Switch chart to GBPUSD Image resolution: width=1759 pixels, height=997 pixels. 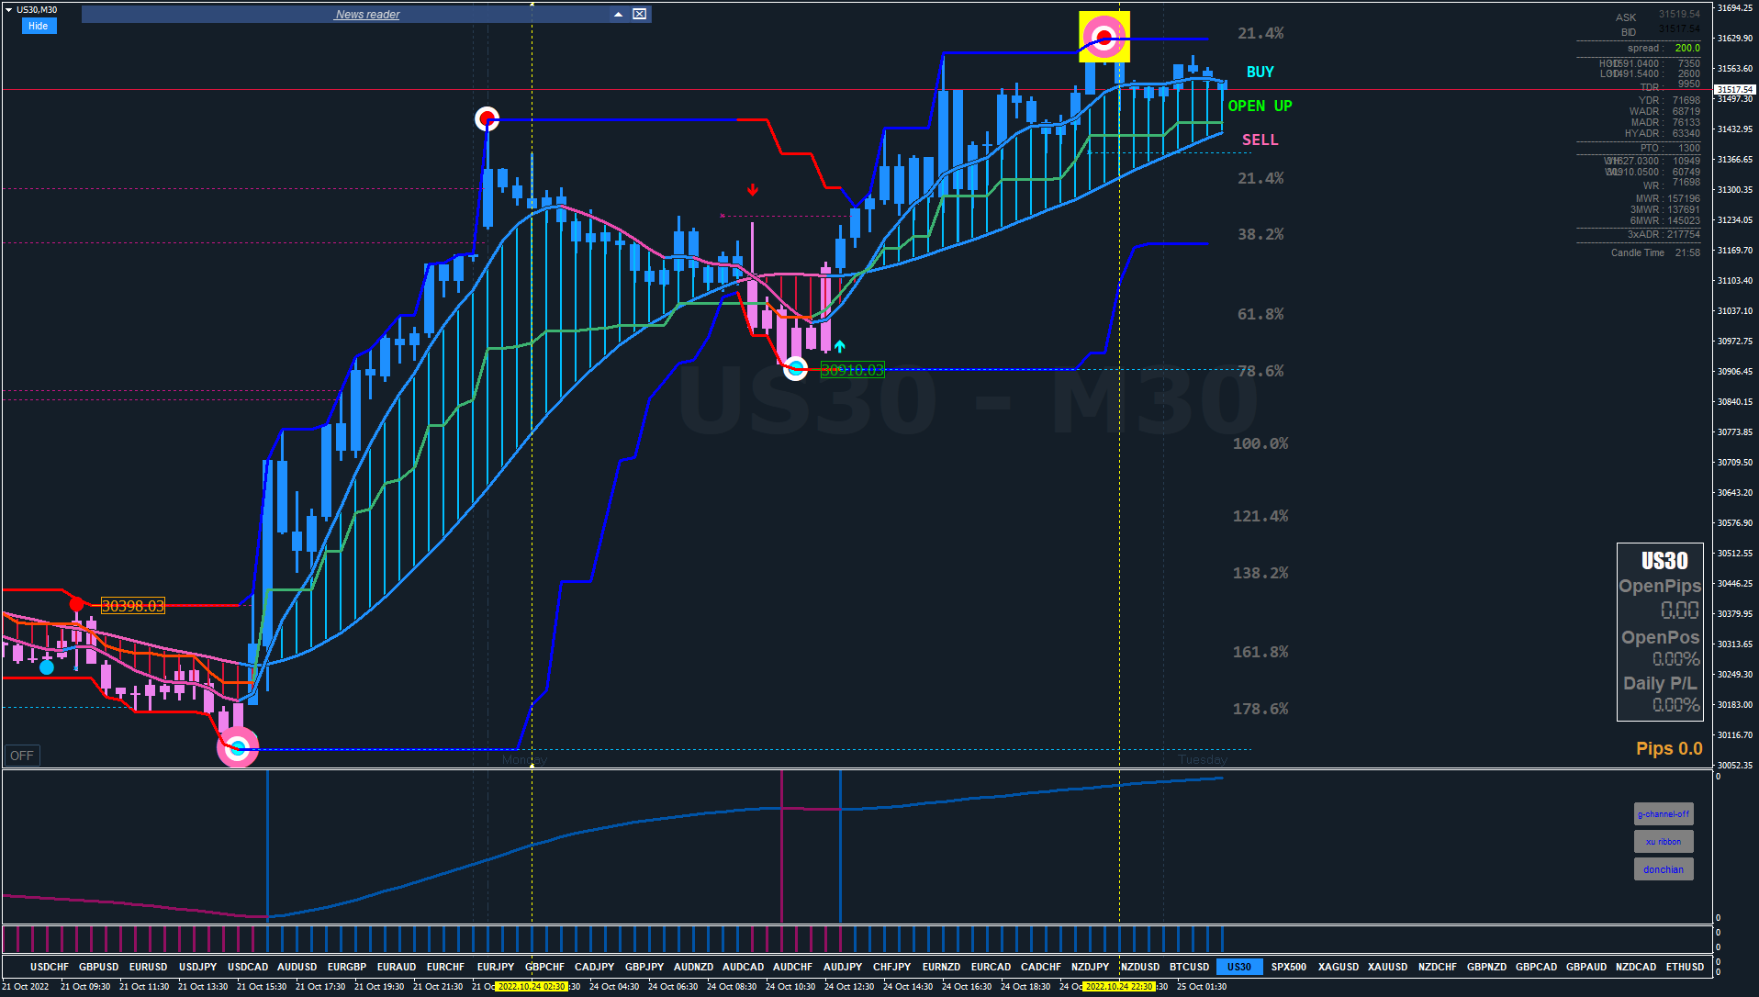pos(99,967)
